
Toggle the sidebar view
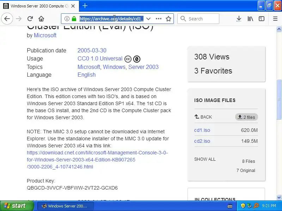pyautogui.click(x=261, y=19)
